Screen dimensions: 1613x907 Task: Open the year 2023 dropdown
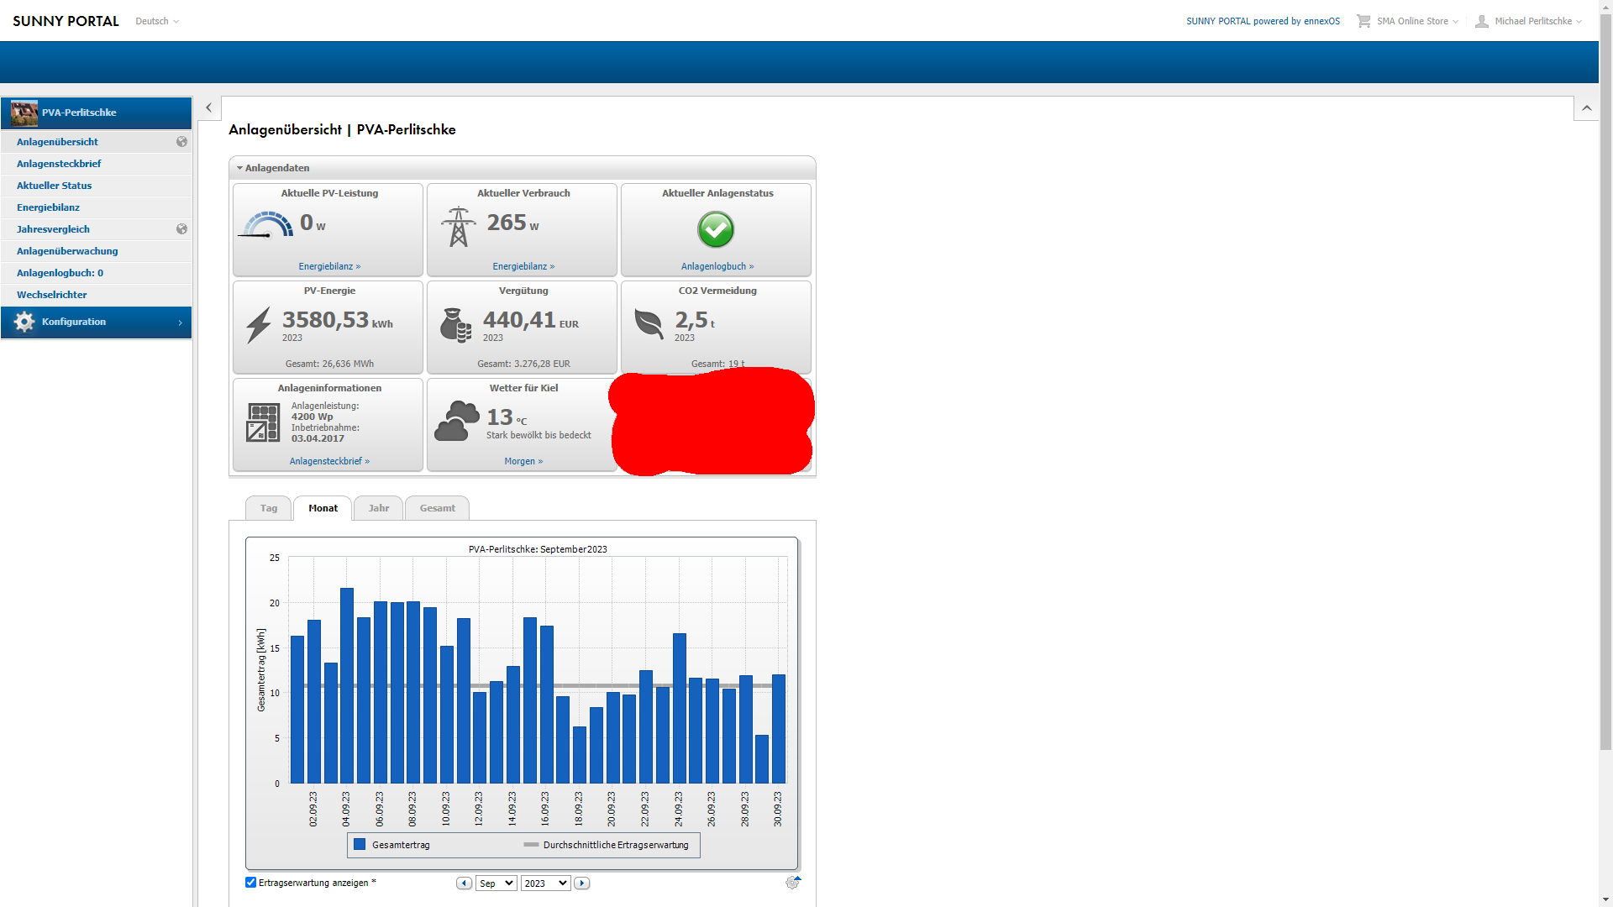point(545,883)
